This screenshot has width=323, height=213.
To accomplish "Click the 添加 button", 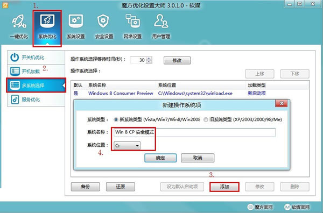I will coord(224,187).
